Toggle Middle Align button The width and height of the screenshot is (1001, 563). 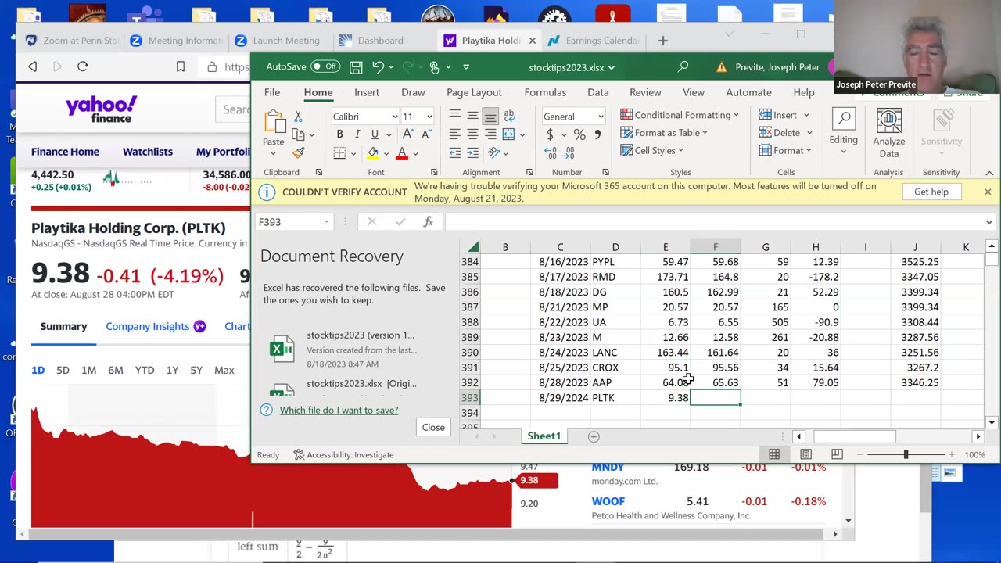pos(472,116)
